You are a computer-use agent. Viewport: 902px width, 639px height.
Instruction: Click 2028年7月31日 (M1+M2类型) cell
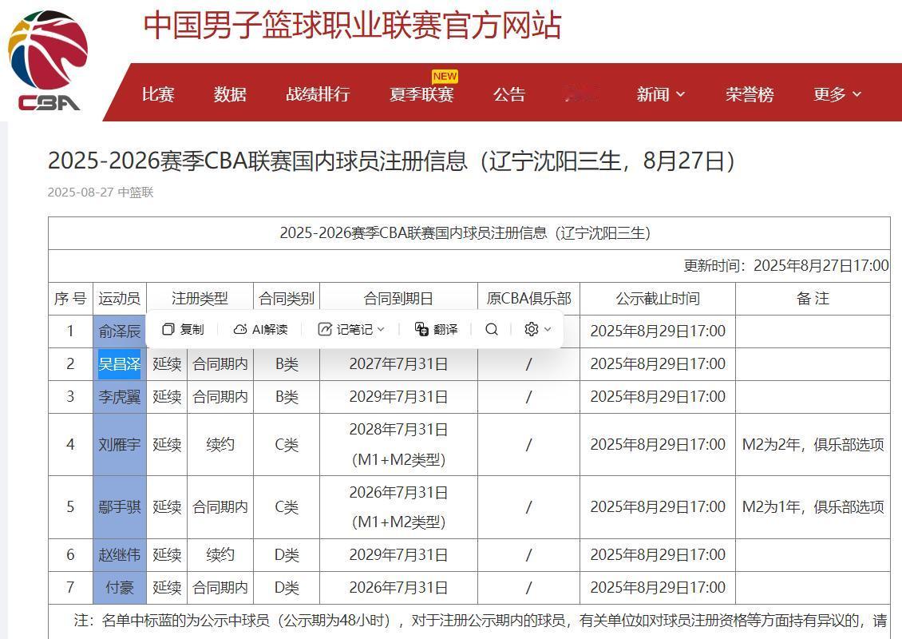[x=398, y=444]
